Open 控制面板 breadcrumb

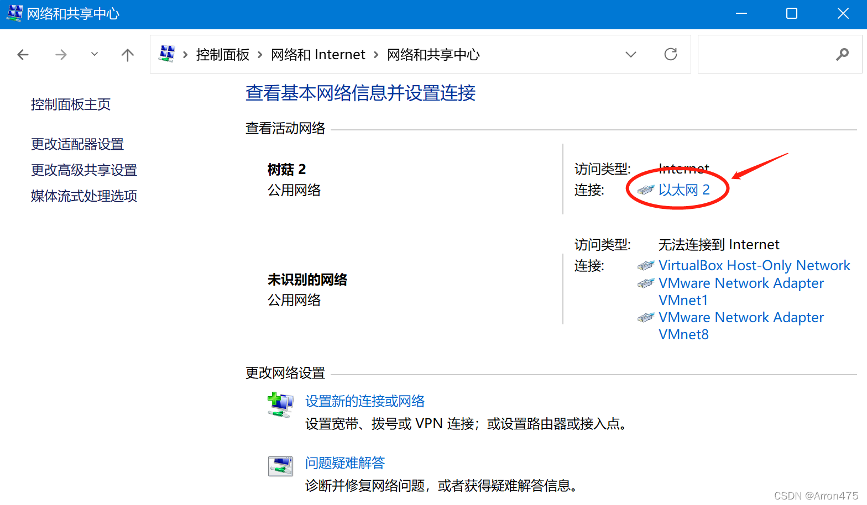click(222, 55)
